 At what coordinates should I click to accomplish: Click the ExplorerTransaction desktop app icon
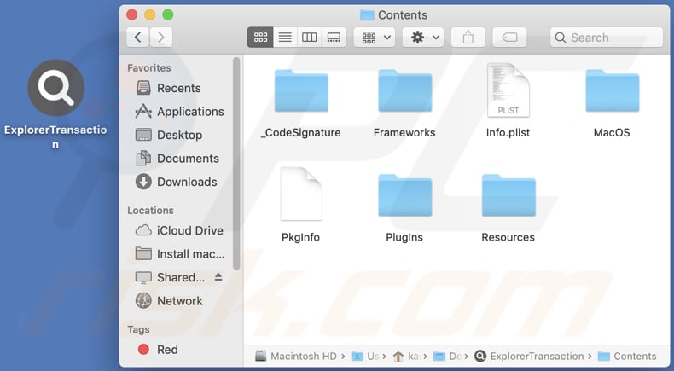(55, 88)
